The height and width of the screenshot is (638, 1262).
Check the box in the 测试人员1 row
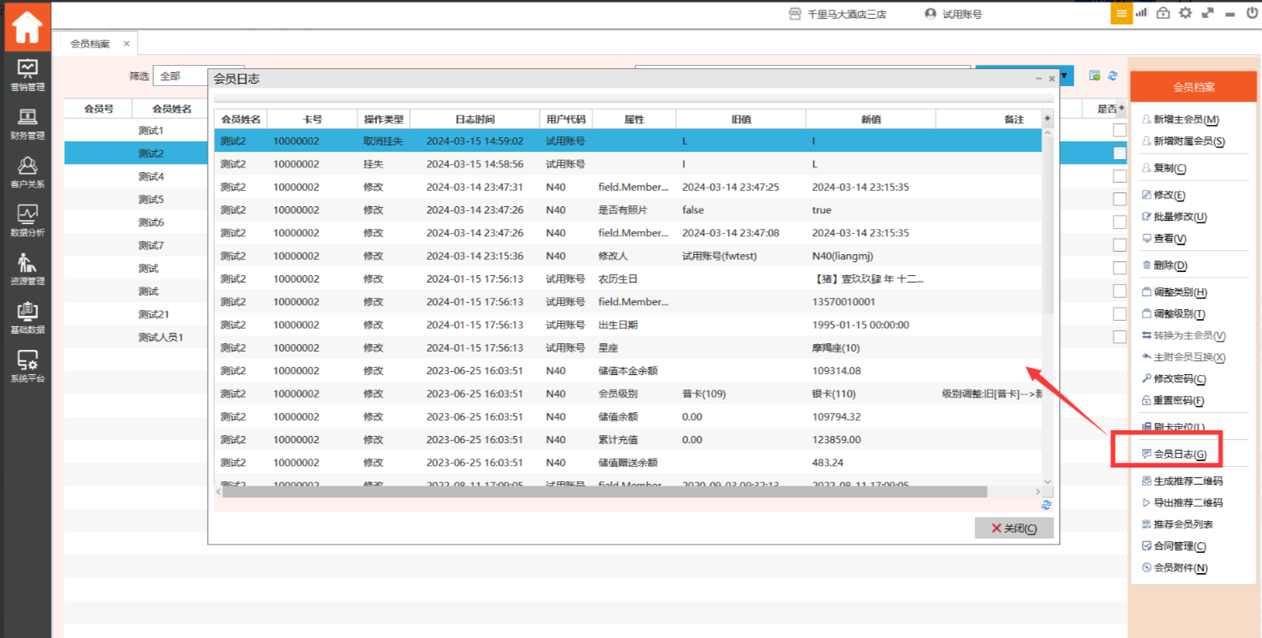pyautogui.click(x=1119, y=337)
